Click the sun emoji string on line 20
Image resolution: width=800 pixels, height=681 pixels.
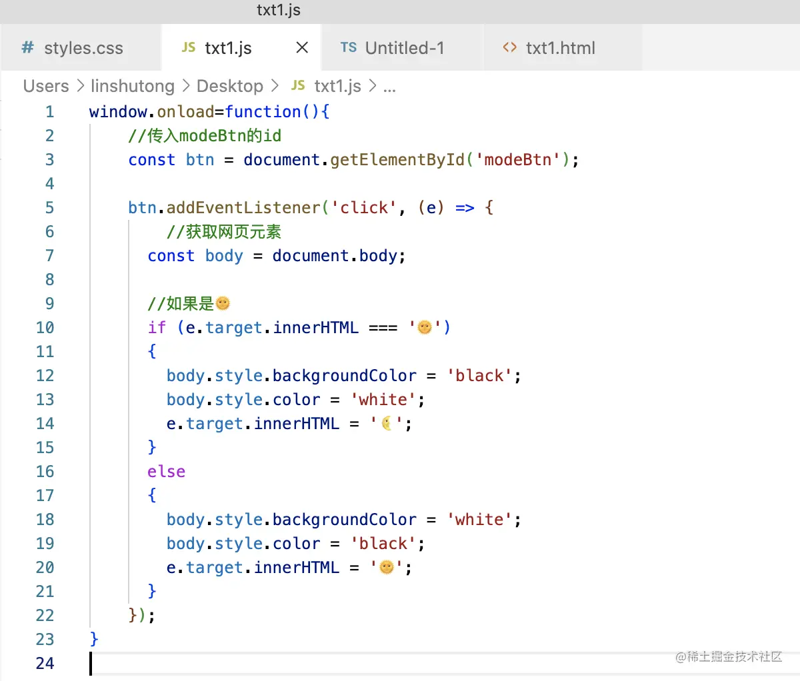tap(387, 567)
